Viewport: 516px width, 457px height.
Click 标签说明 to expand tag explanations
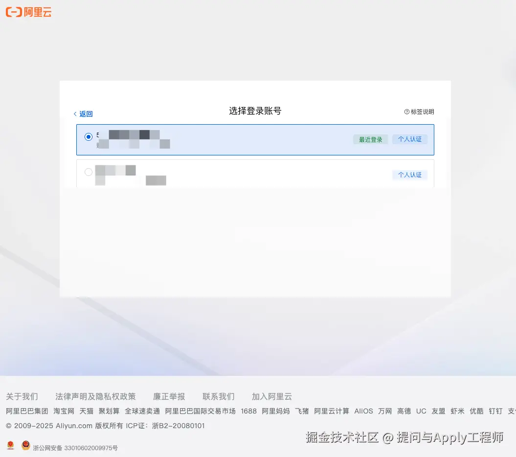pos(422,111)
